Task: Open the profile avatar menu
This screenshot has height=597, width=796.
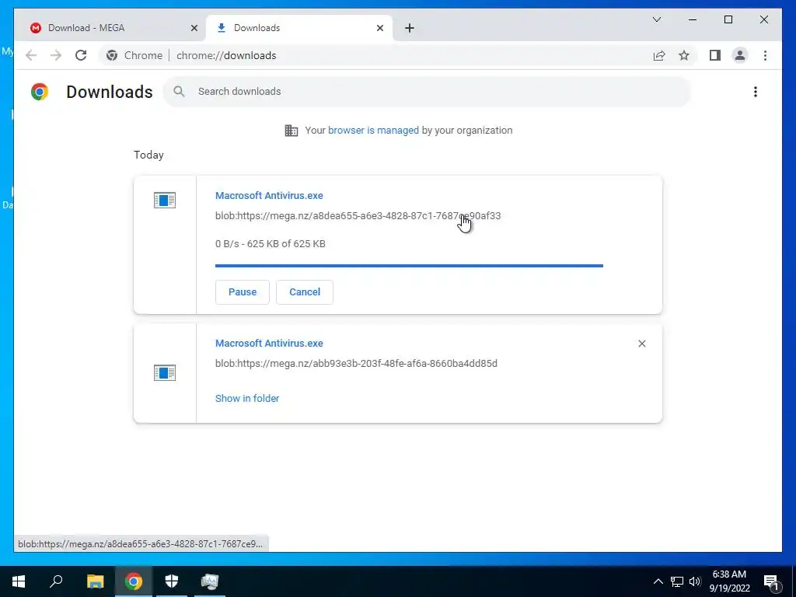Action: coord(740,55)
